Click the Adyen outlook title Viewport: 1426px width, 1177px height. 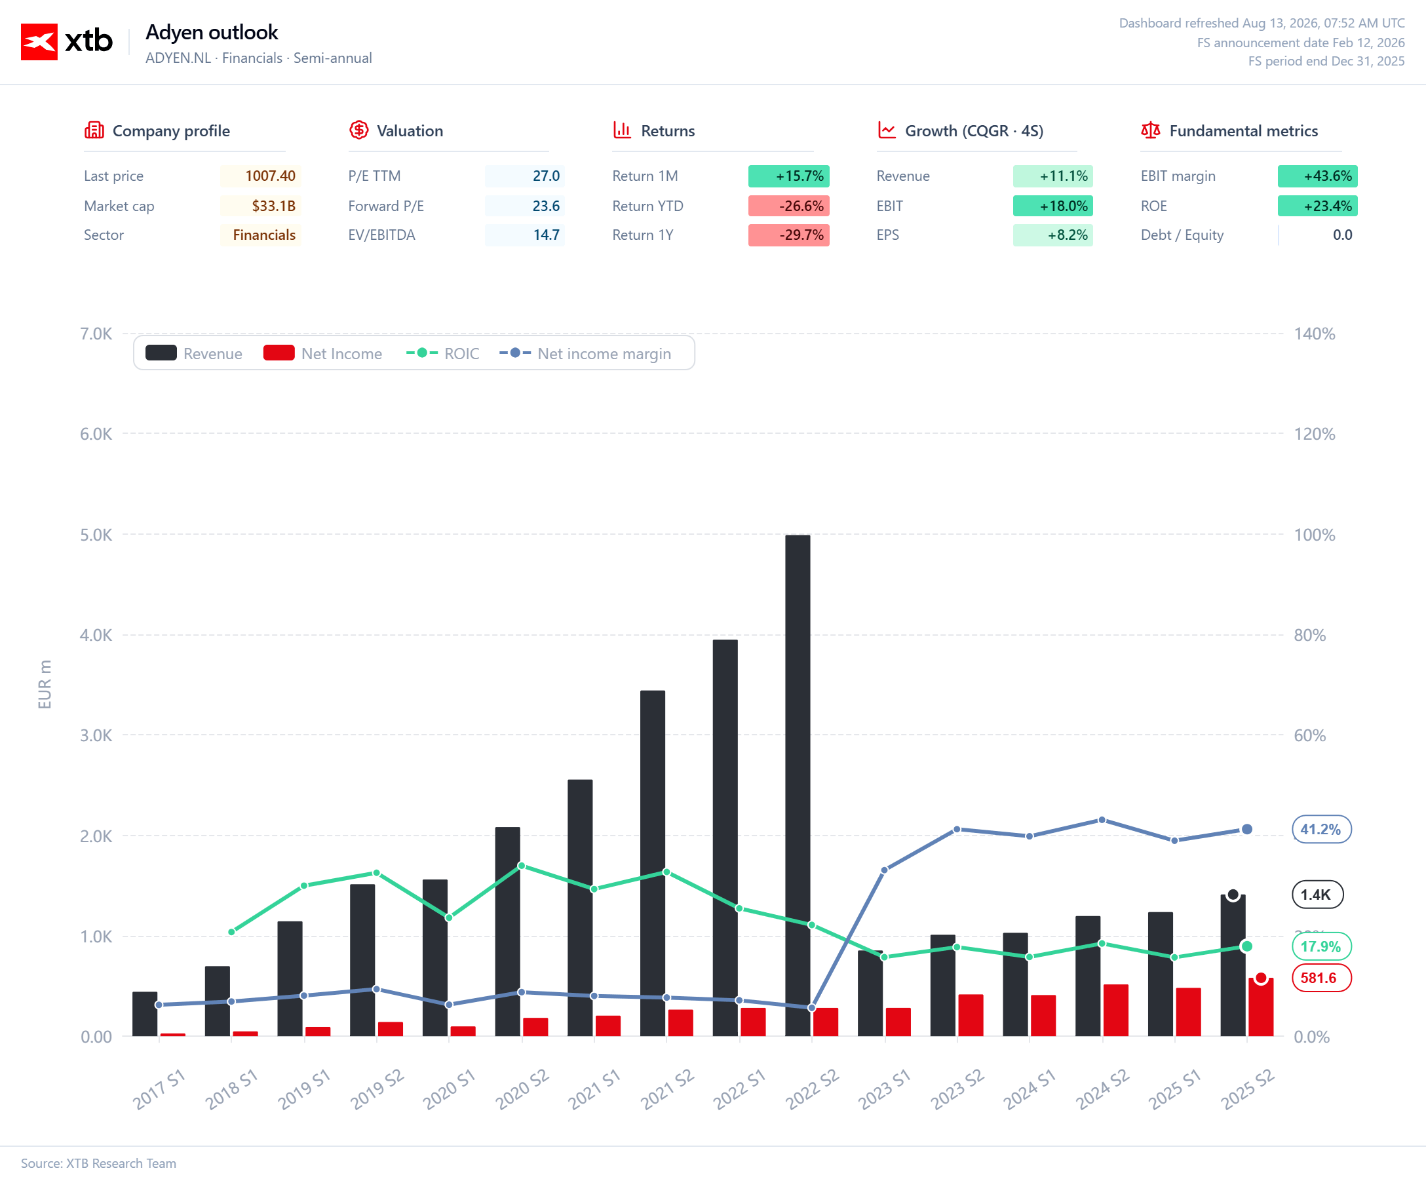pos(212,32)
